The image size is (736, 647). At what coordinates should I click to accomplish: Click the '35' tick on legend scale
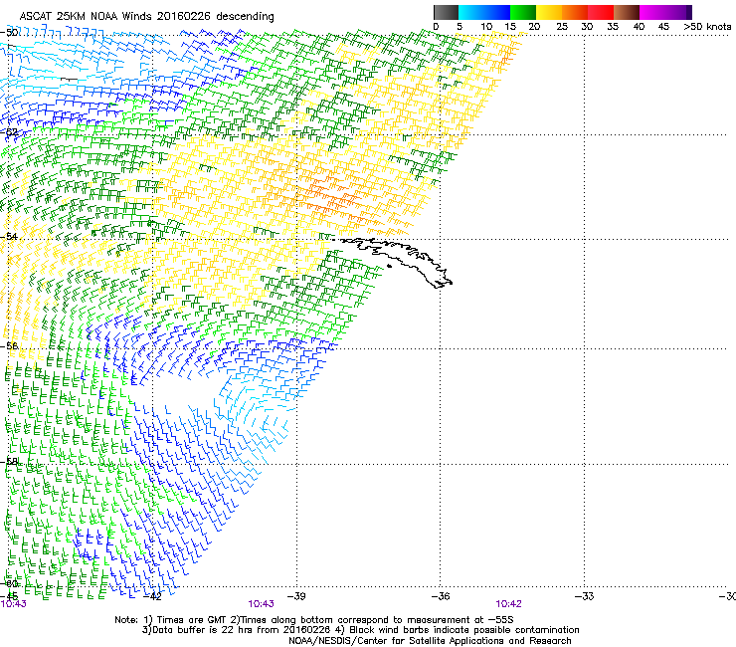coord(613,27)
